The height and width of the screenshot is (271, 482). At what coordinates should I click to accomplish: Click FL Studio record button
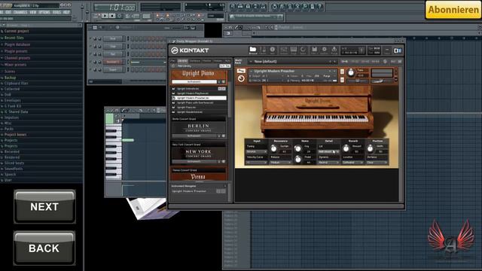pos(120,16)
